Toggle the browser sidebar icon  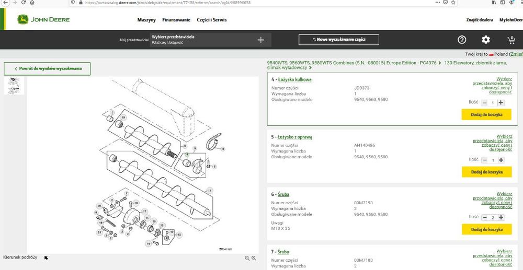pos(503,2)
